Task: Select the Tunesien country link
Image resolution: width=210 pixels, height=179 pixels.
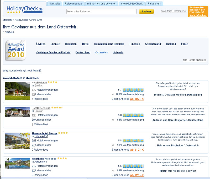Action: 135,44
